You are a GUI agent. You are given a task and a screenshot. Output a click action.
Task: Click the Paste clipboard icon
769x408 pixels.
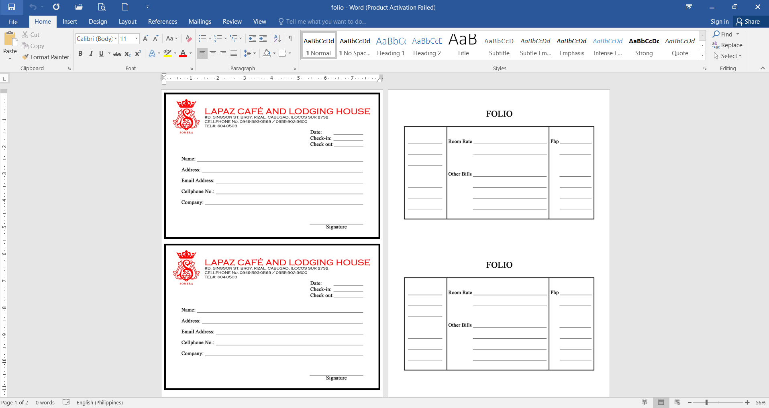pos(10,39)
